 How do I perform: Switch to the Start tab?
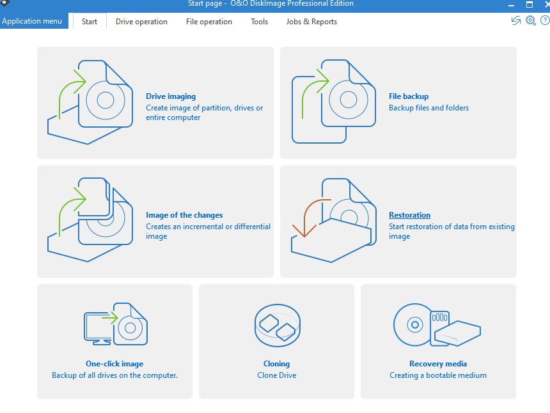[90, 21]
